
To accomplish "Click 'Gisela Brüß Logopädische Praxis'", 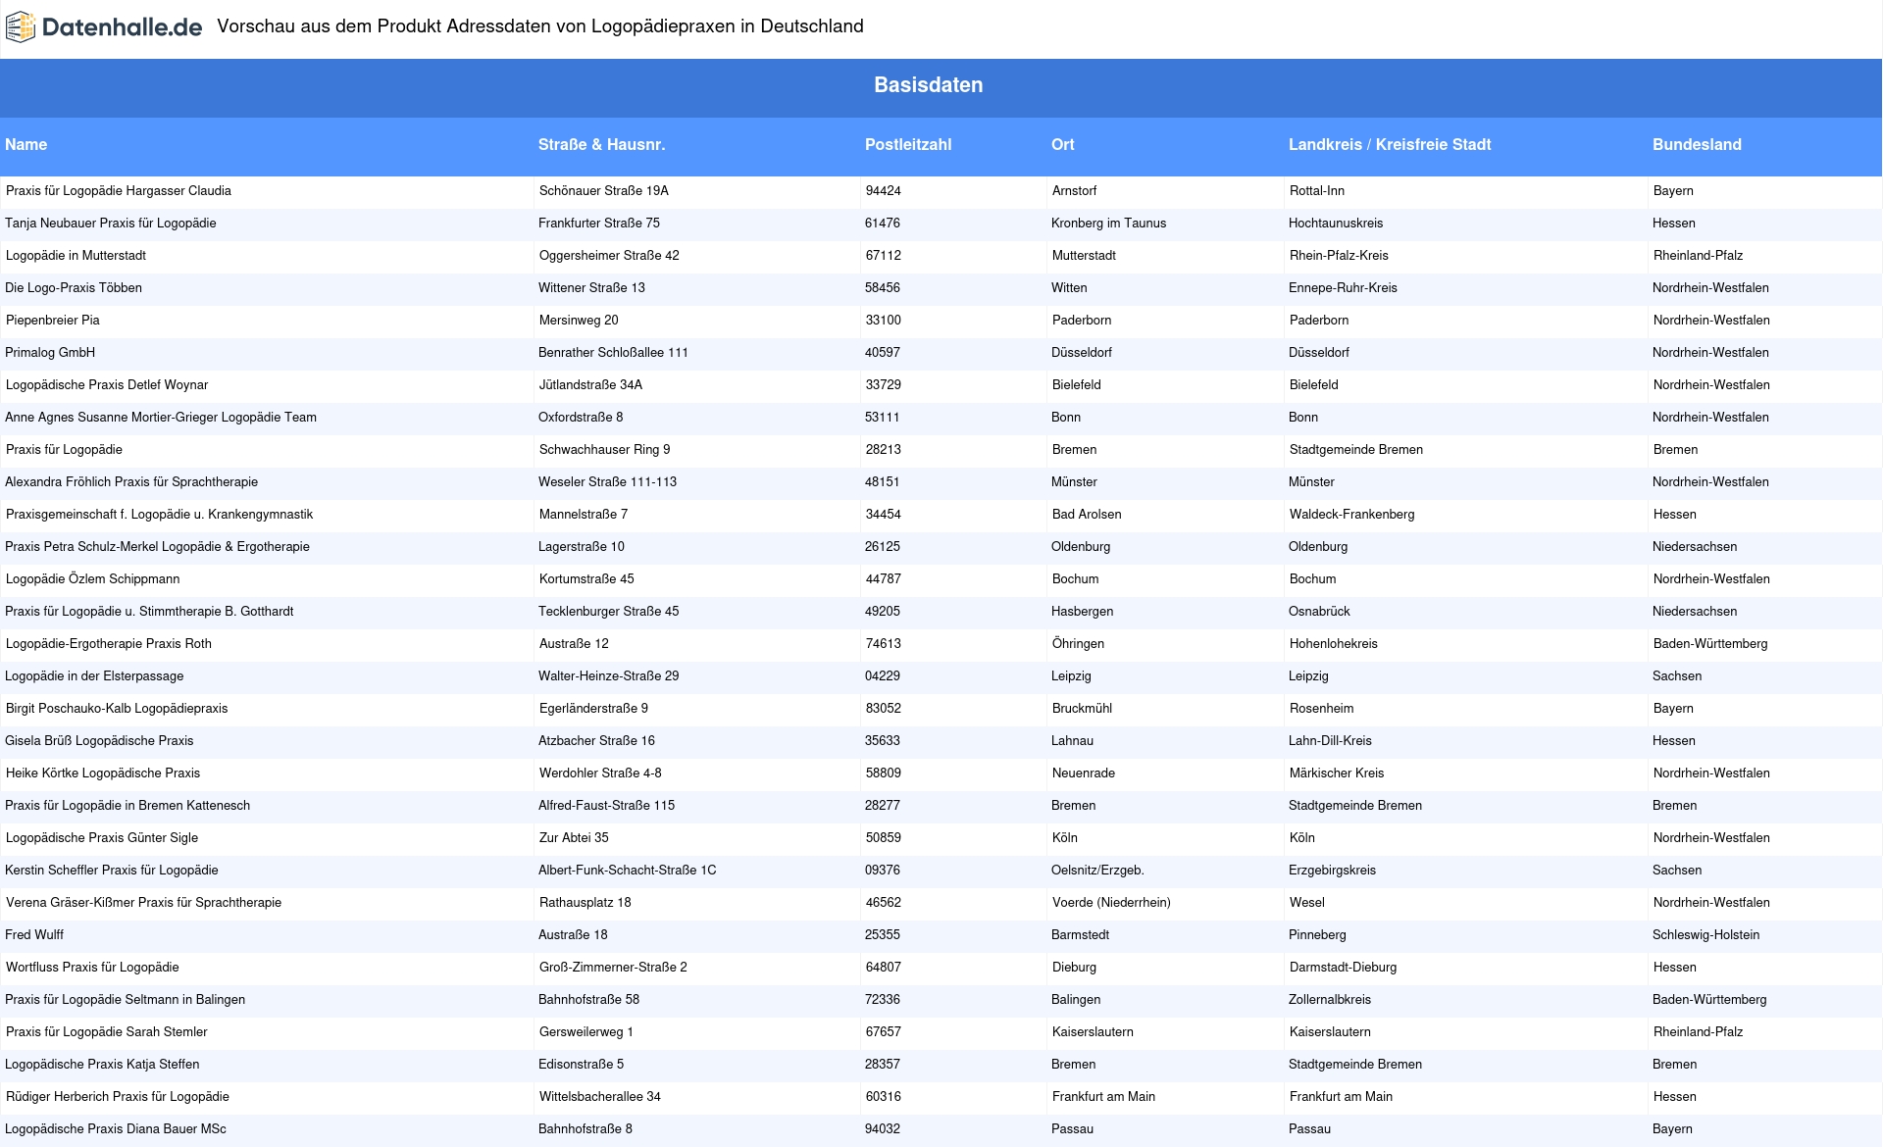I will pos(99,740).
